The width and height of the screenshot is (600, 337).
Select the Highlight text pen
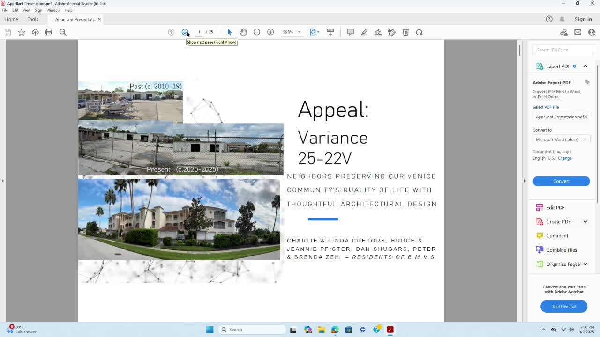click(364, 32)
